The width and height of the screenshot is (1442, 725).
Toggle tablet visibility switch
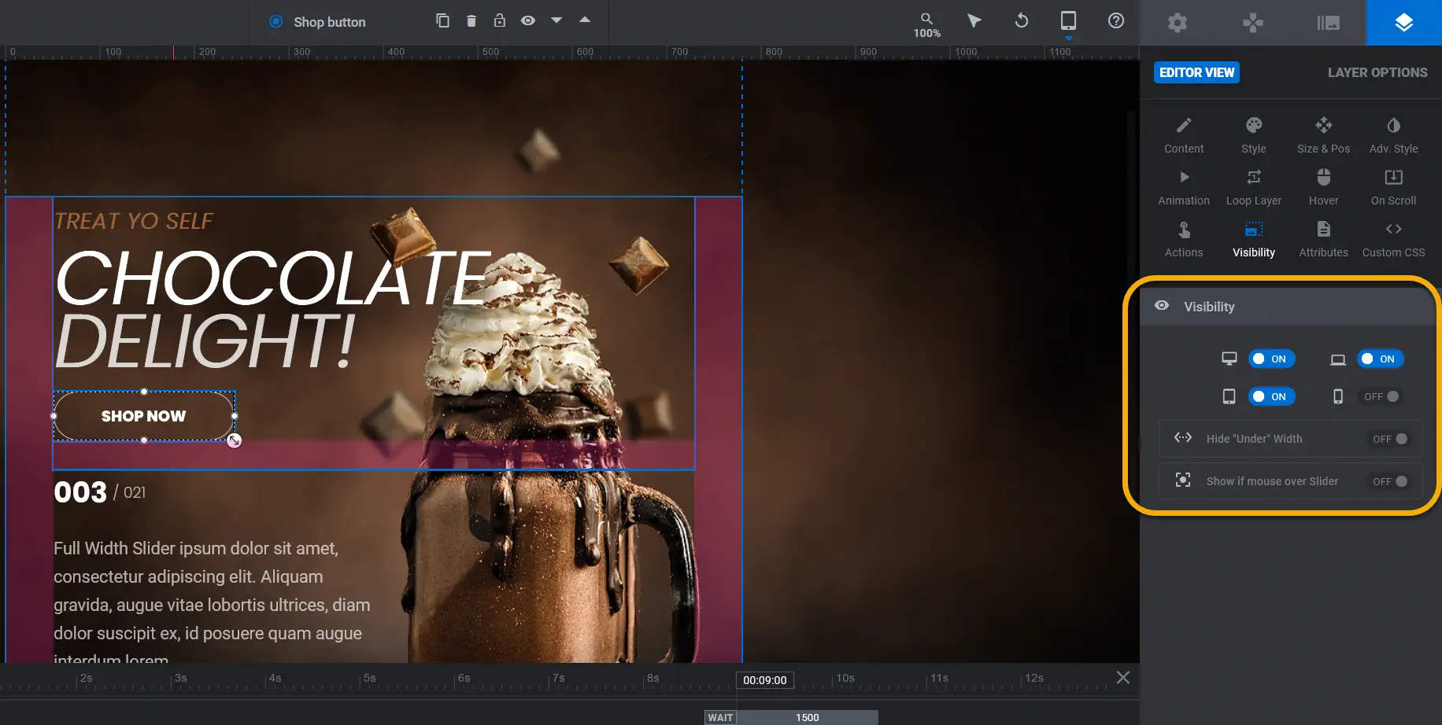tap(1271, 396)
